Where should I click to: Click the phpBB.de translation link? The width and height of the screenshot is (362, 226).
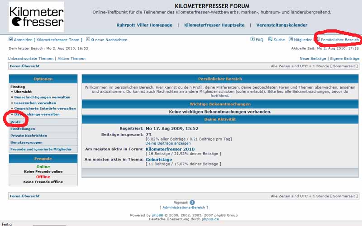tap(210, 219)
